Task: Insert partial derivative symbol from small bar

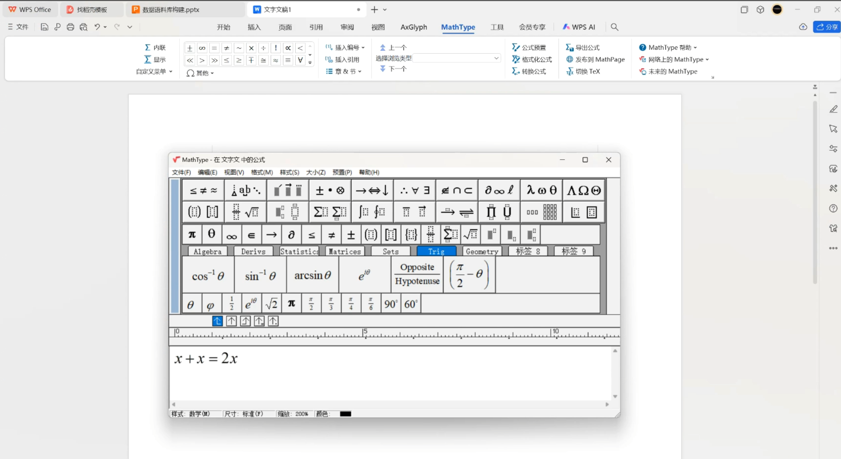Action: (291, 234)
